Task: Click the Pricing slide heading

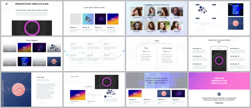Action: 157,41
